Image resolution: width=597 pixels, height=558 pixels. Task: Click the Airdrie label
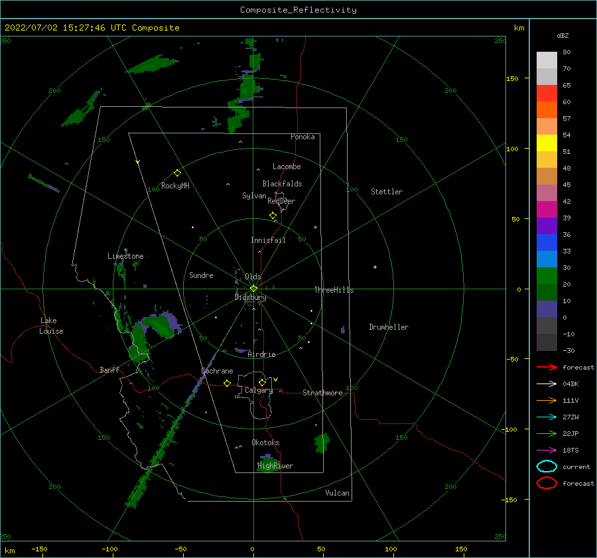[x=261, y=354]
